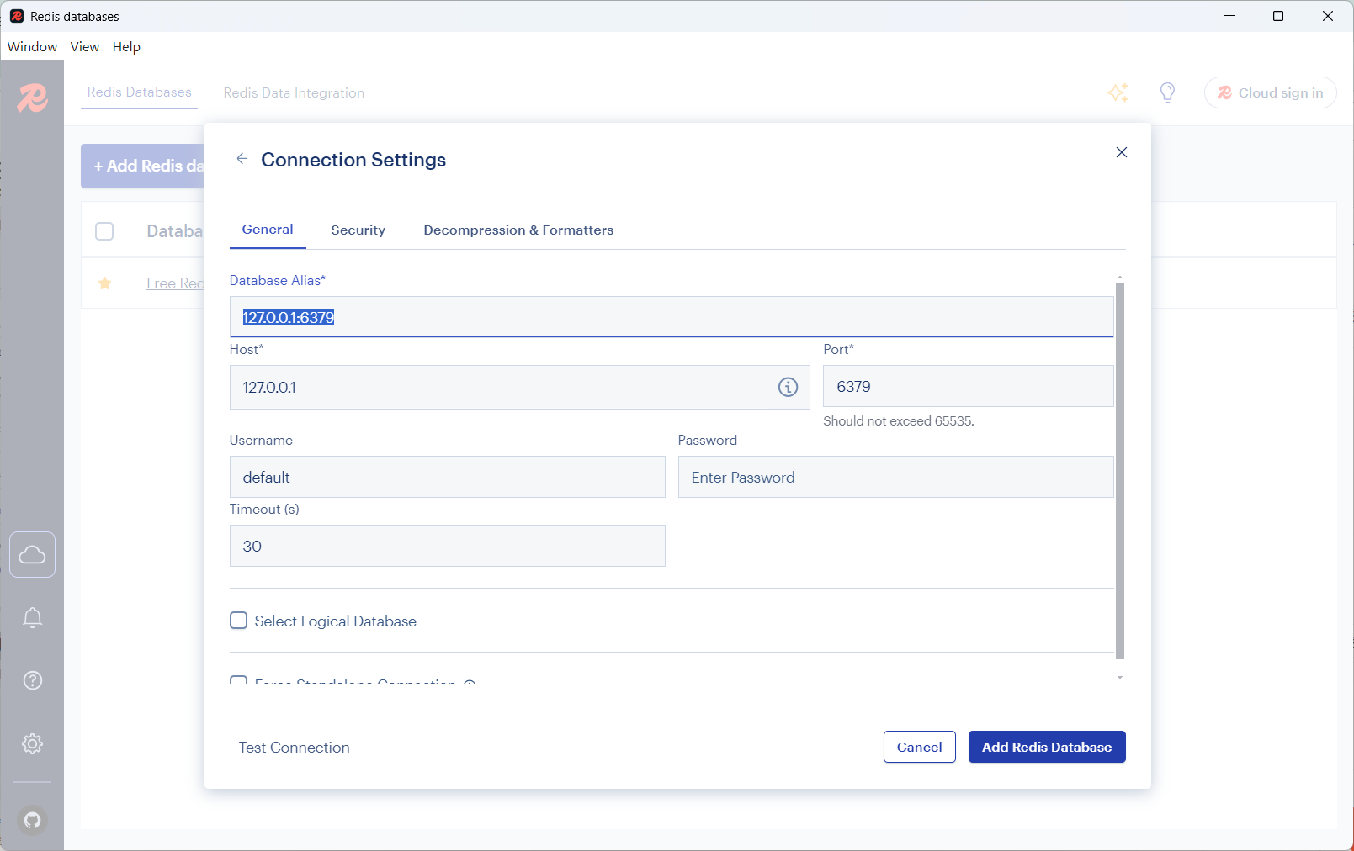Click the dialog vertical scrollbar
1354x851 pixels.
(1120, 471)
